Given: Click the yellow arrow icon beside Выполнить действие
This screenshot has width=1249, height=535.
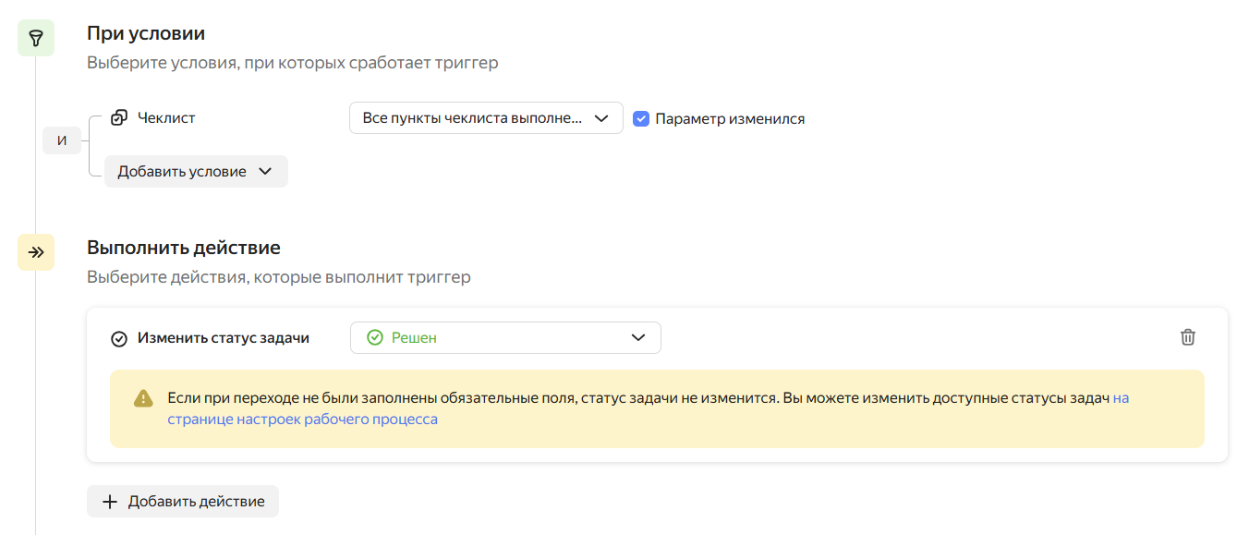Looking at the screenshot, I should [x=36, y=252].
